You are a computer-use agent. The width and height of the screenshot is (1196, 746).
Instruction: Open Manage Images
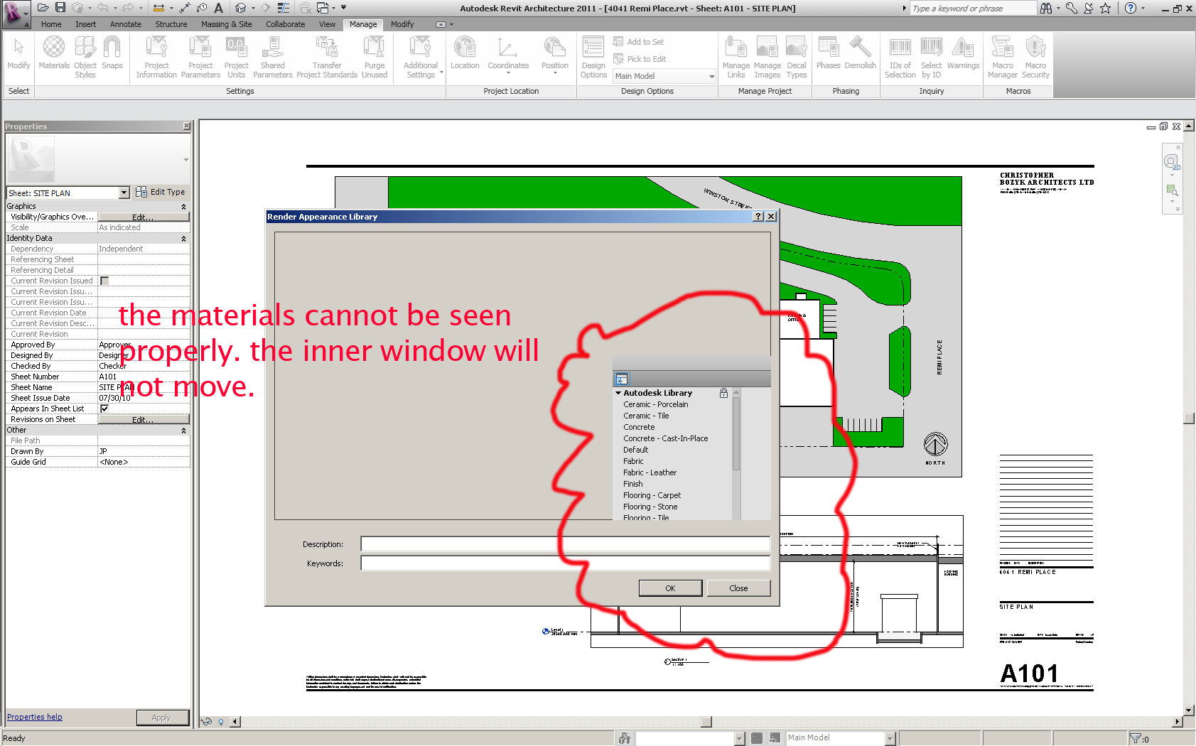point(767,58)
